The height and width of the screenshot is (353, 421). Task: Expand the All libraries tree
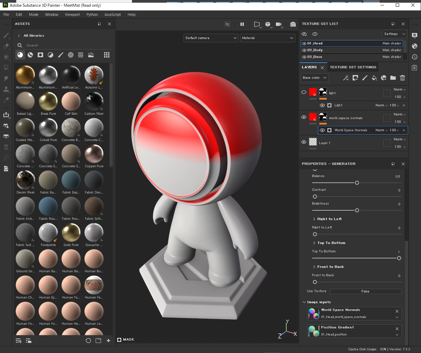pos(19,36)
